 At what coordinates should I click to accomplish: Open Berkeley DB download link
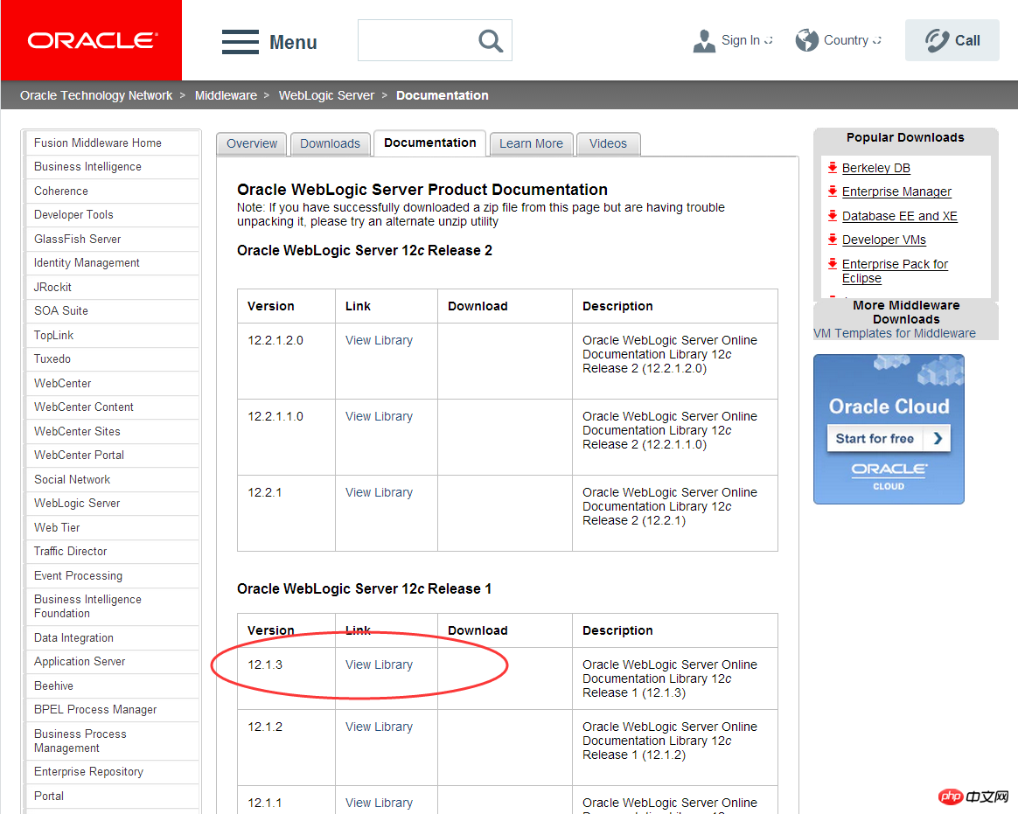pos(875,168)
